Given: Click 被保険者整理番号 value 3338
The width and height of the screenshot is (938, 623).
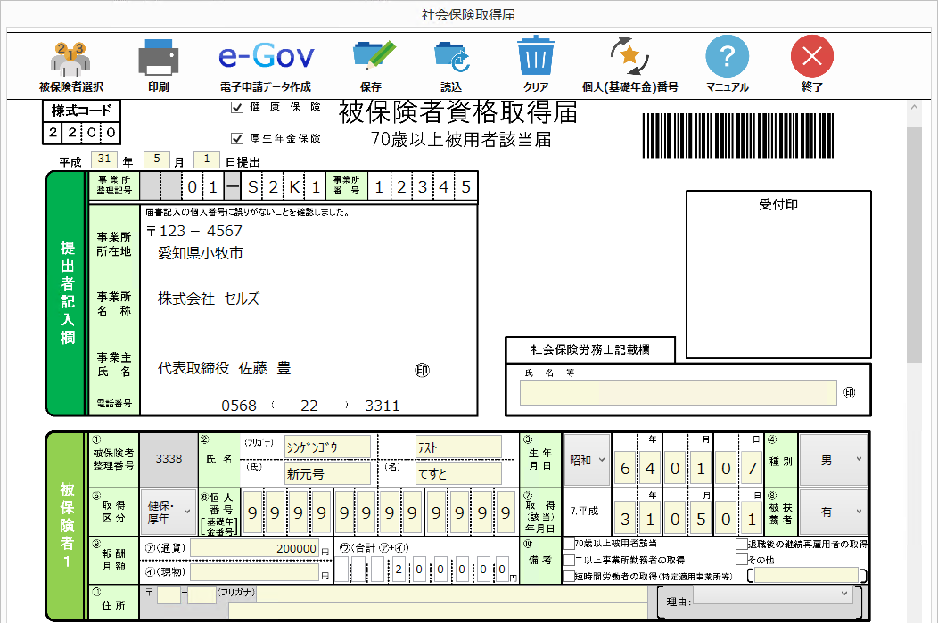Looking at the screenshot, I should 169,459.
